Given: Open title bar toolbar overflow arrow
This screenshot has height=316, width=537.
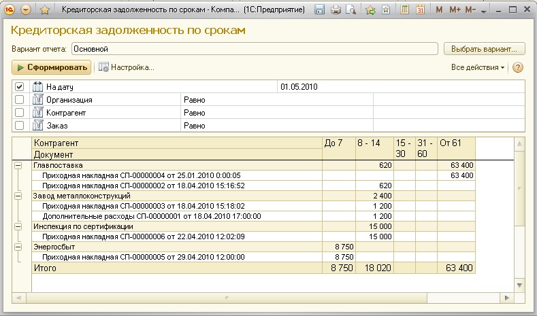Looking at the screenshot, I should pos(484,12).
